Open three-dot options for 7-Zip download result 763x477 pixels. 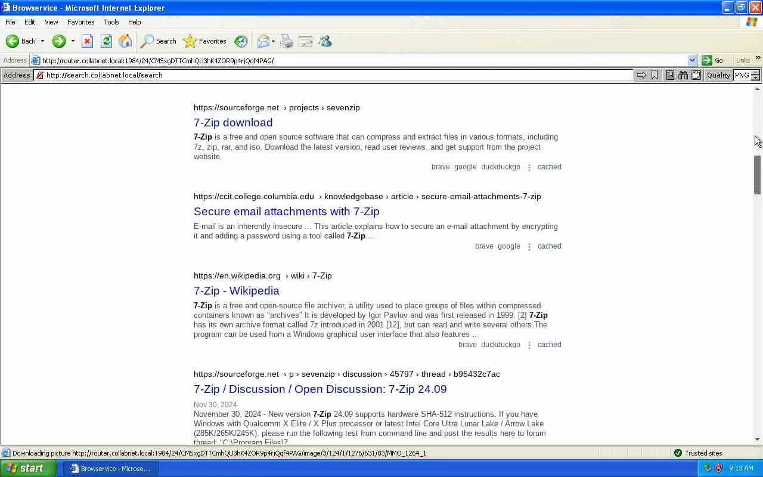[529, 168]
